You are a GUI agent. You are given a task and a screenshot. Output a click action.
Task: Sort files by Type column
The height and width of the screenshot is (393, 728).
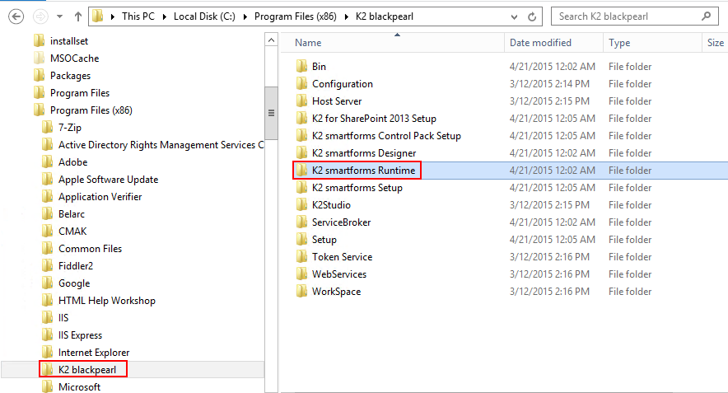[x=619, y=43]
